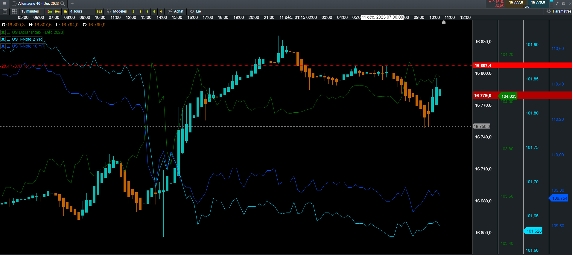572x255 pixels.
Task: Click the bid price 16 777,0
Action: point(516,2)
